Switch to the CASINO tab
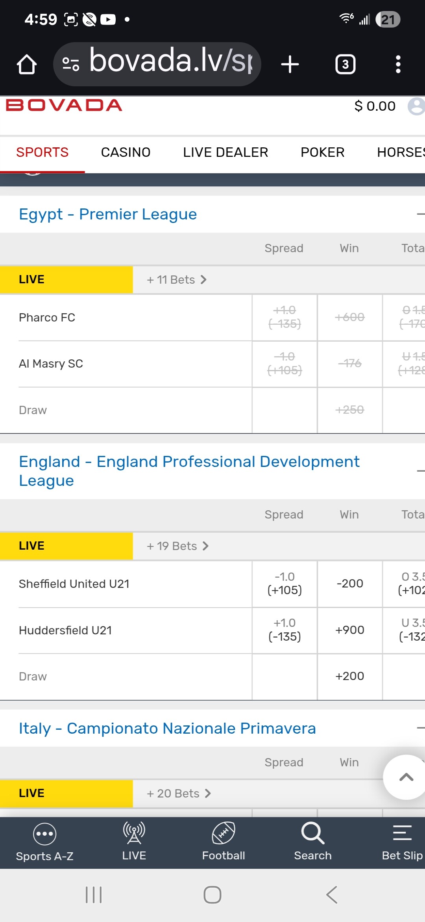This screenshot has width=425, height=922. (x=126, y=152)
